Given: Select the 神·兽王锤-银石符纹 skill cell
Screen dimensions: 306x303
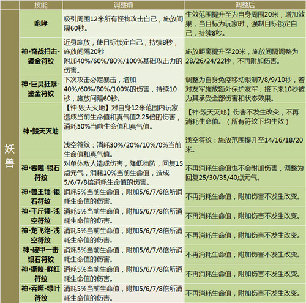Looking at the screenshot, I should (41, 196).
